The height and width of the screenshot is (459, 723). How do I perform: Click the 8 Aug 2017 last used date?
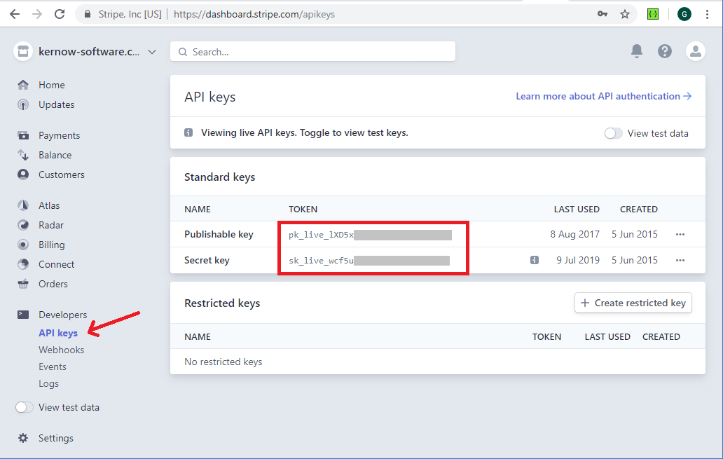tap(574, 234)
